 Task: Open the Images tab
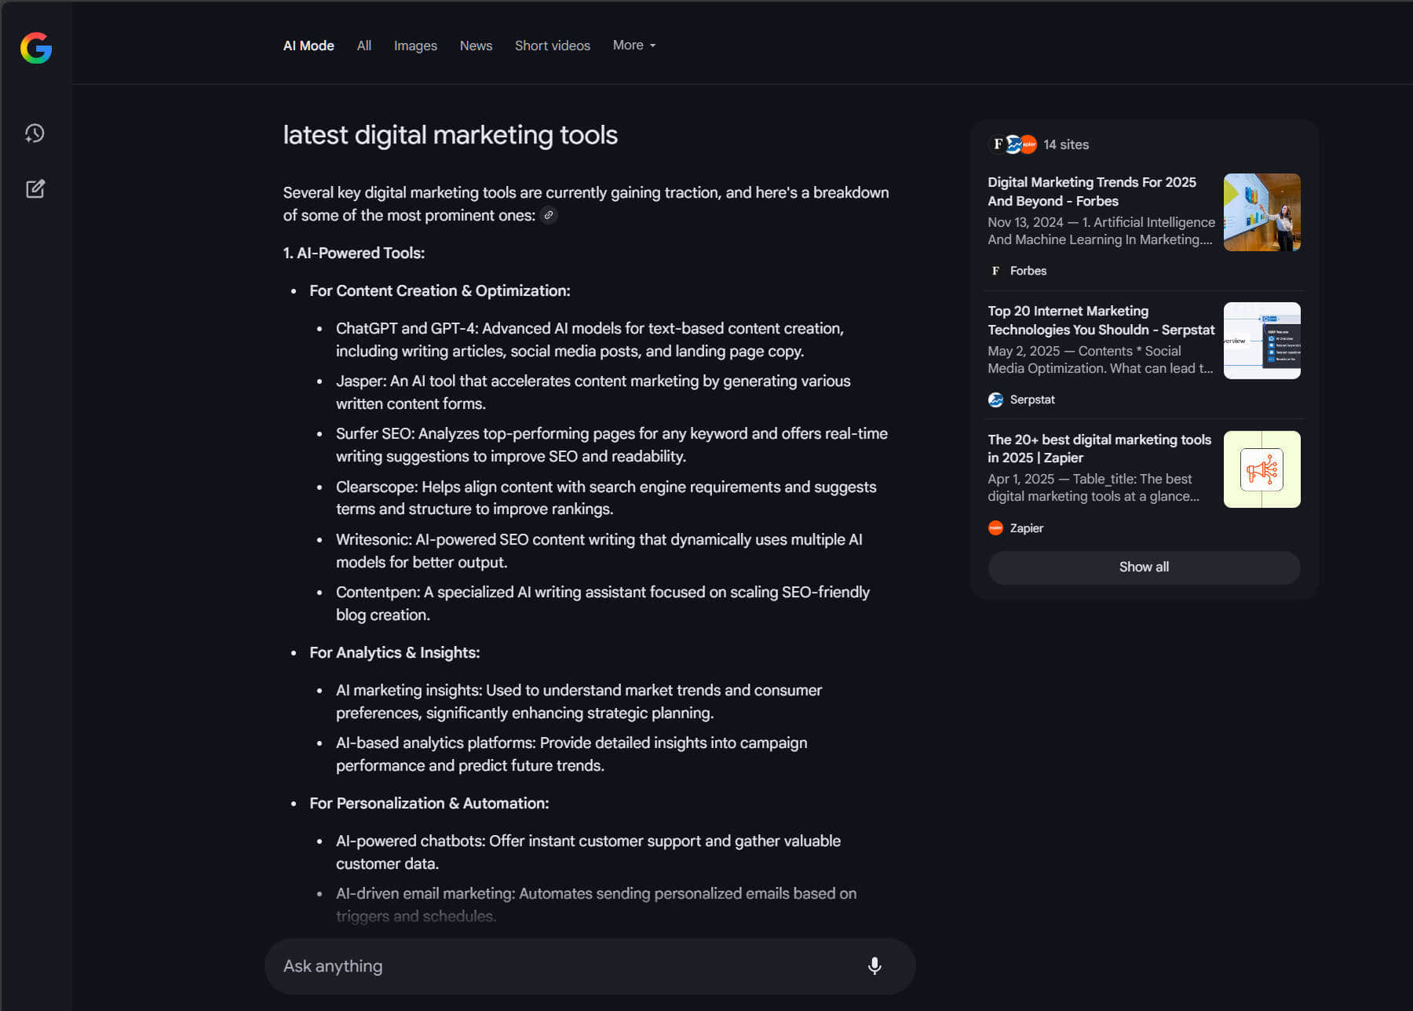(x=415, y=46)
